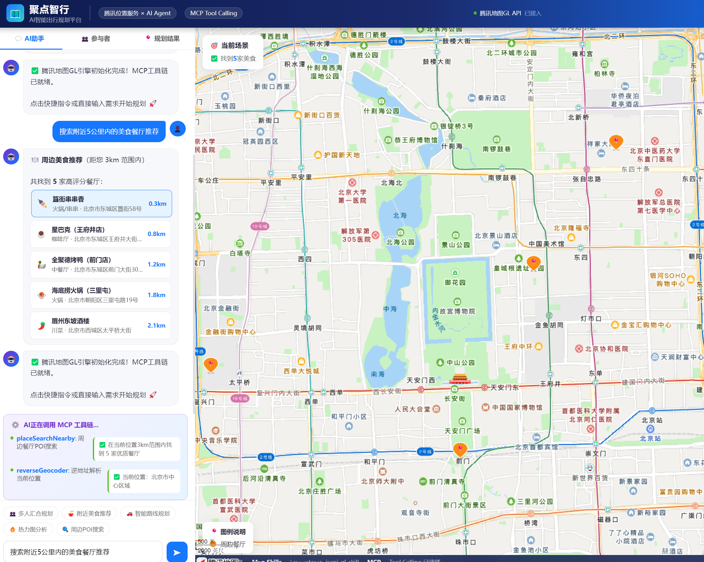Click orange marker near 东直门医院
Screen dimensions: 704x562
tap(616, 142)
